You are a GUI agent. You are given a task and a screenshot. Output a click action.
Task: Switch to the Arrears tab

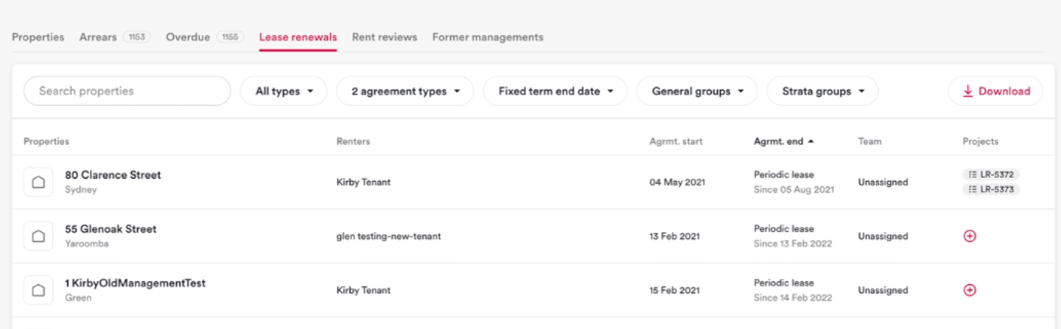pos(99,37)
